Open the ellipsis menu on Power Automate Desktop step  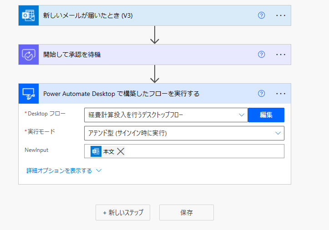click(x=280, y=94)
